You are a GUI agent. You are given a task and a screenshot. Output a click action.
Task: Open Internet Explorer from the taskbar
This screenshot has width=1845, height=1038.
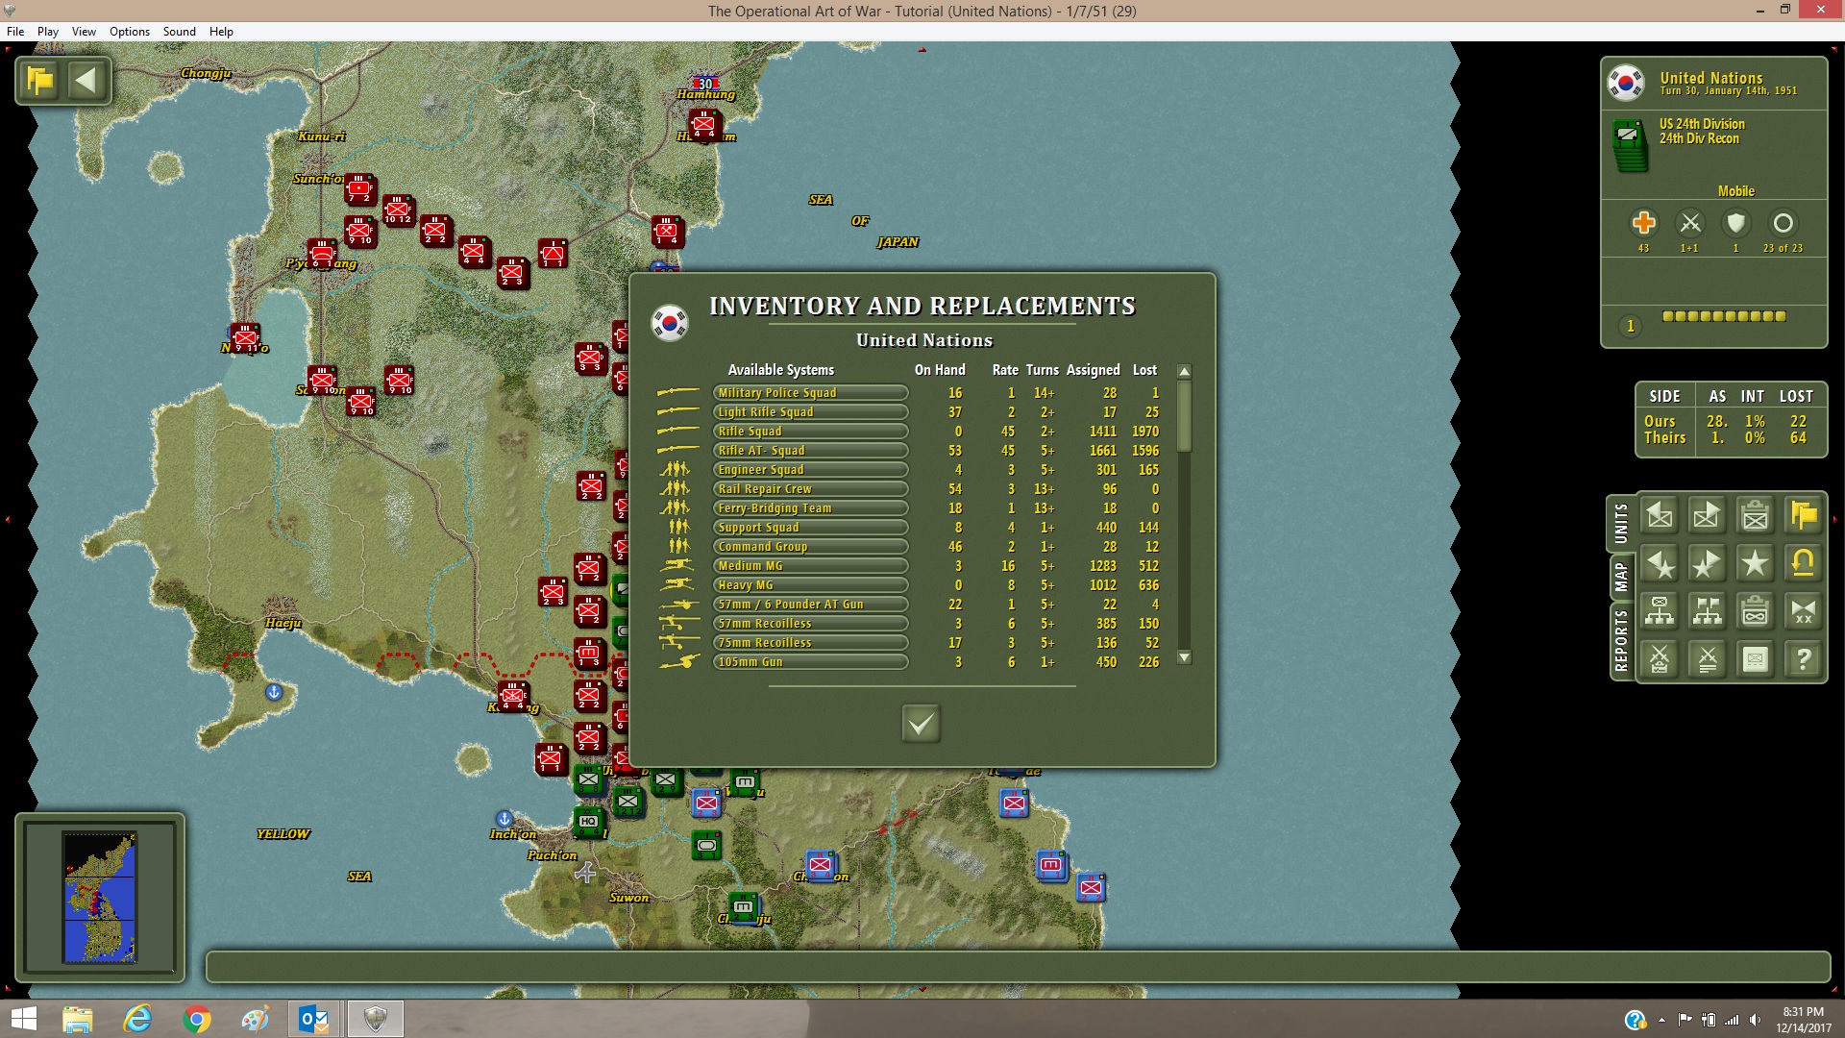[x=137, y=1019]
